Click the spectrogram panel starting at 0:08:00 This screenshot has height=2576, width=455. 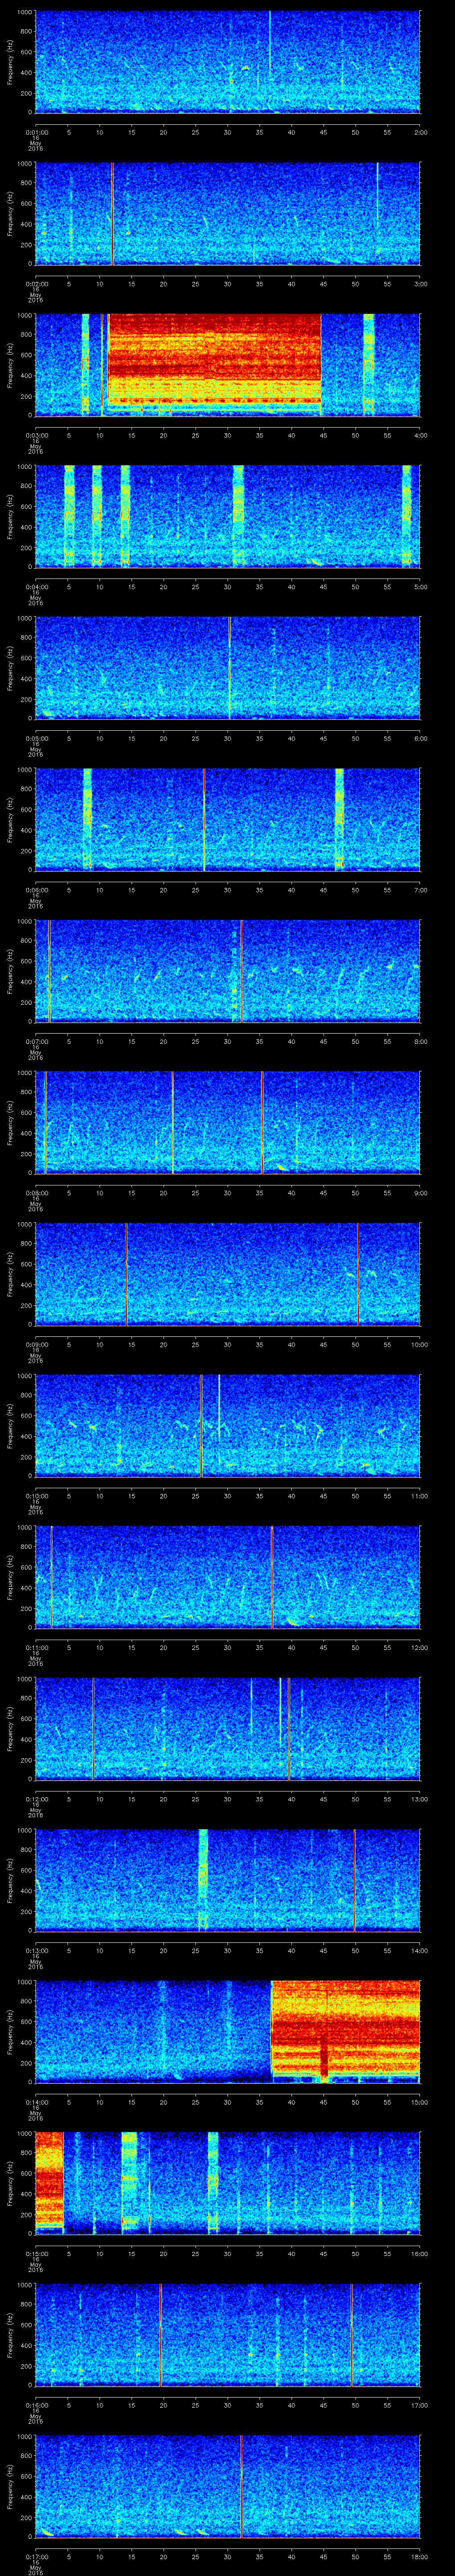pos(227,1122)
